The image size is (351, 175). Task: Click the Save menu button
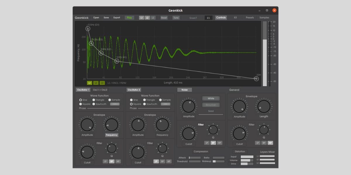pos(106,18)
